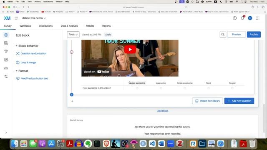Play the embedded YouTube video

click(x=130, y=50)
